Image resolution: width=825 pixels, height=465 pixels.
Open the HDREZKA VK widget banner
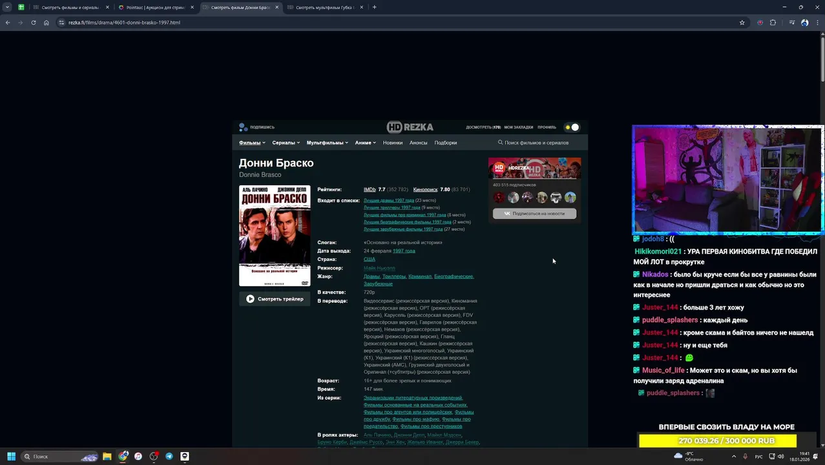534,168
